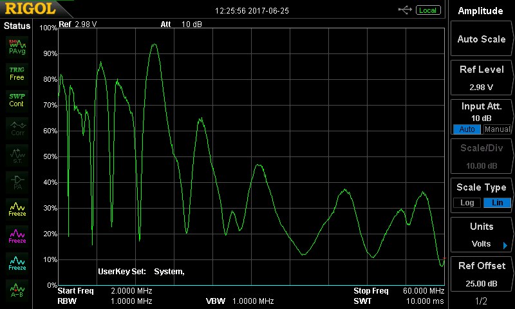This screenshot has width=515, height=309.
Task: Click the Amplitude menu title
Action: coord(480,11)
